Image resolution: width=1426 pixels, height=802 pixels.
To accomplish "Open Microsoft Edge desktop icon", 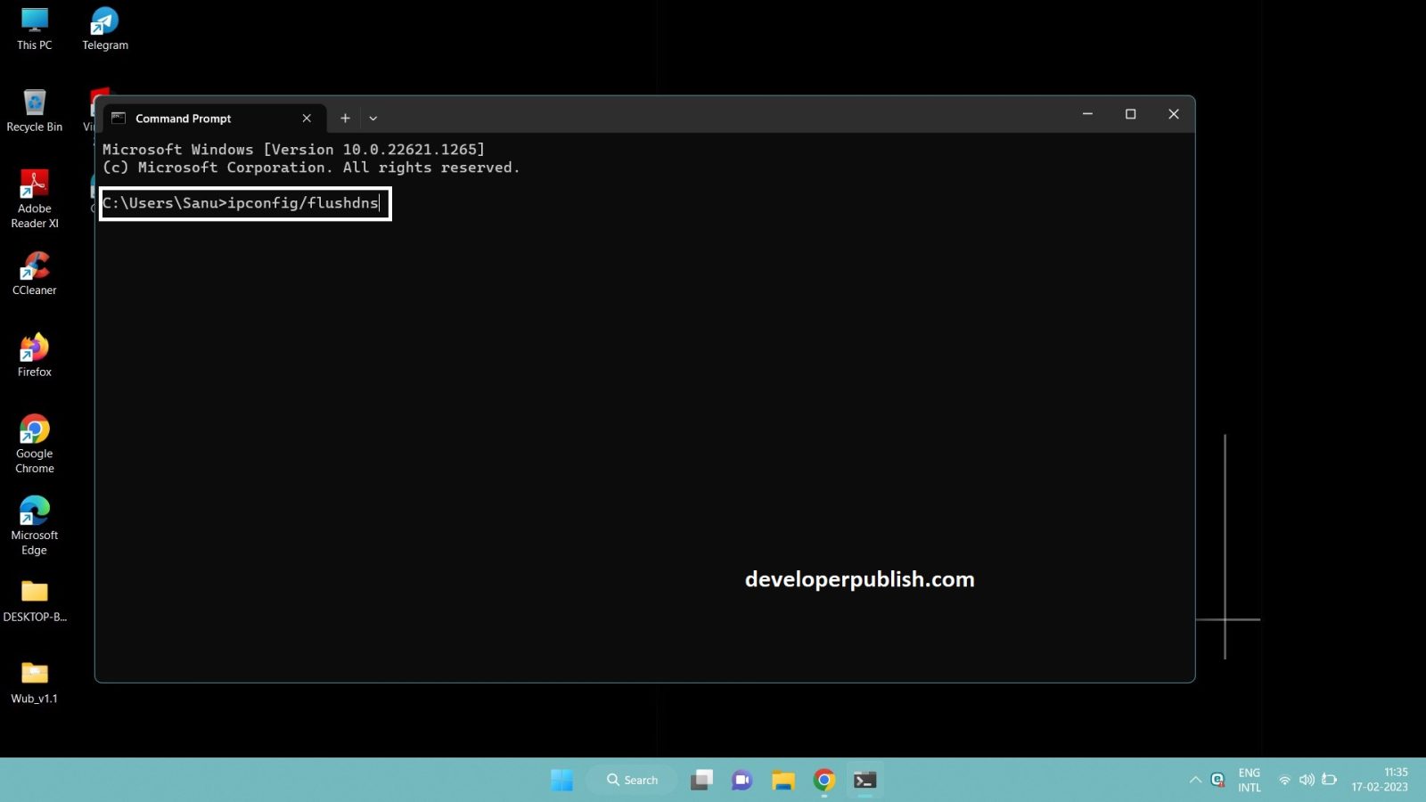I will 34,512.
